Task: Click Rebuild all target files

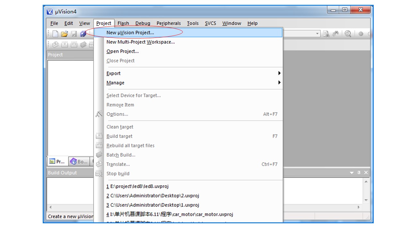Action: (x=188, y=145)
